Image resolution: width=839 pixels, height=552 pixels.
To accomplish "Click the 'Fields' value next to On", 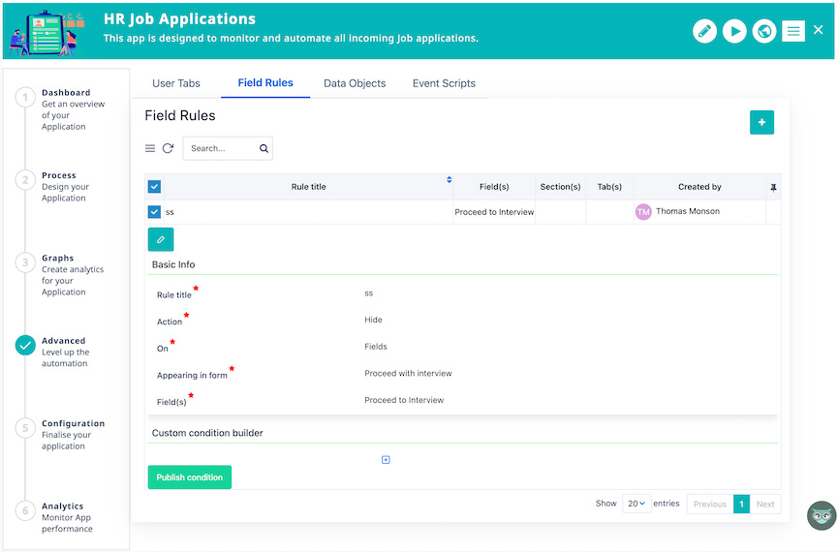I will point(376,347).
